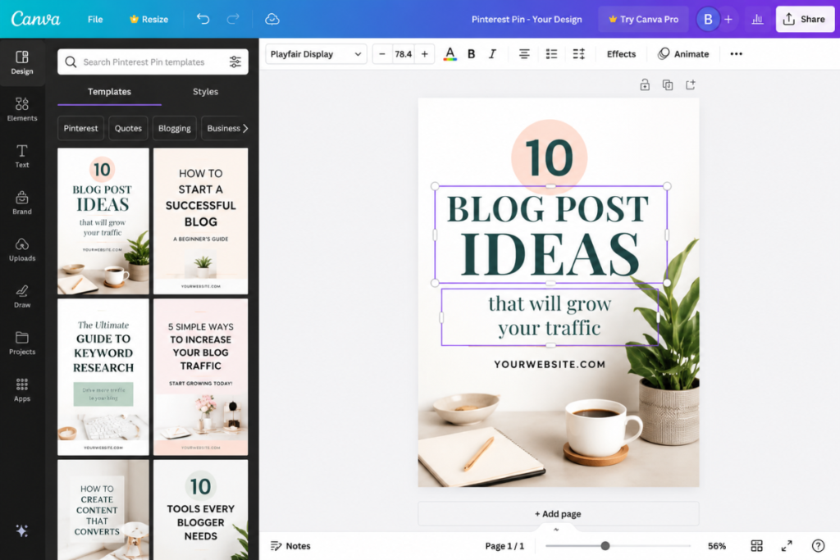Filter templates by Blogging chip

pos(175,129)
